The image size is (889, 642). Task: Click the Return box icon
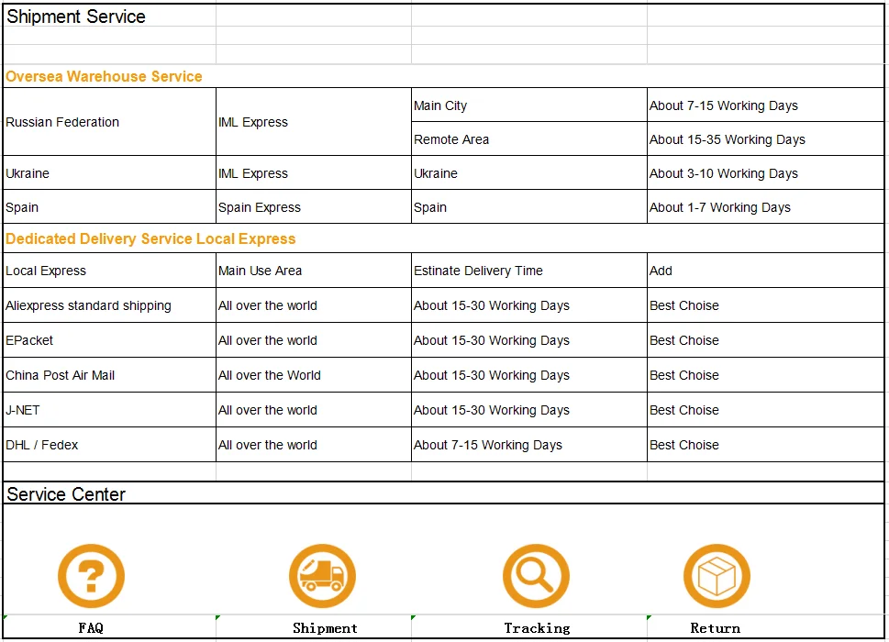[717, 576]
